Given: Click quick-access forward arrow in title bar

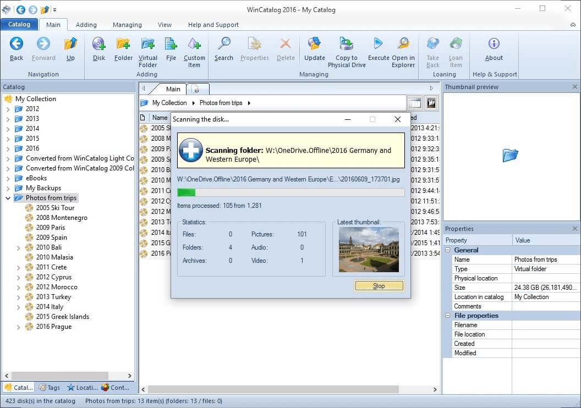Looking at the screenshot, I should (33, 10).
